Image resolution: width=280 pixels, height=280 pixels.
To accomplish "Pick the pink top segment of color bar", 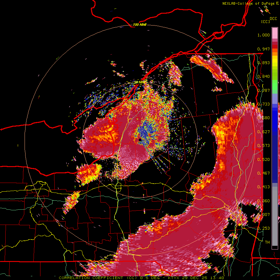I will pos(275,33).
